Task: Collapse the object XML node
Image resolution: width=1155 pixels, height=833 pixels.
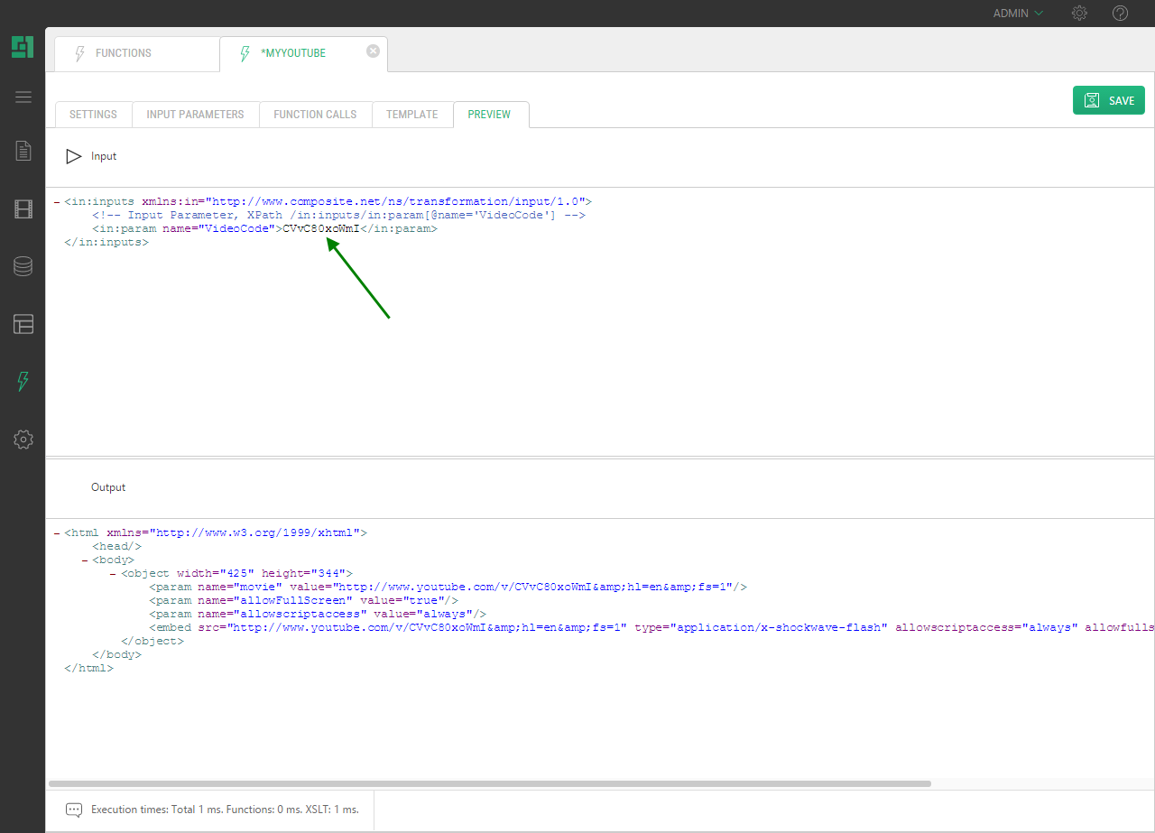Action: tap(113, 574)
